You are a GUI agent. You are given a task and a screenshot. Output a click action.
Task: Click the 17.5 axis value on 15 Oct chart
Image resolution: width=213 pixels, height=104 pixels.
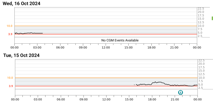coord(201,68)
